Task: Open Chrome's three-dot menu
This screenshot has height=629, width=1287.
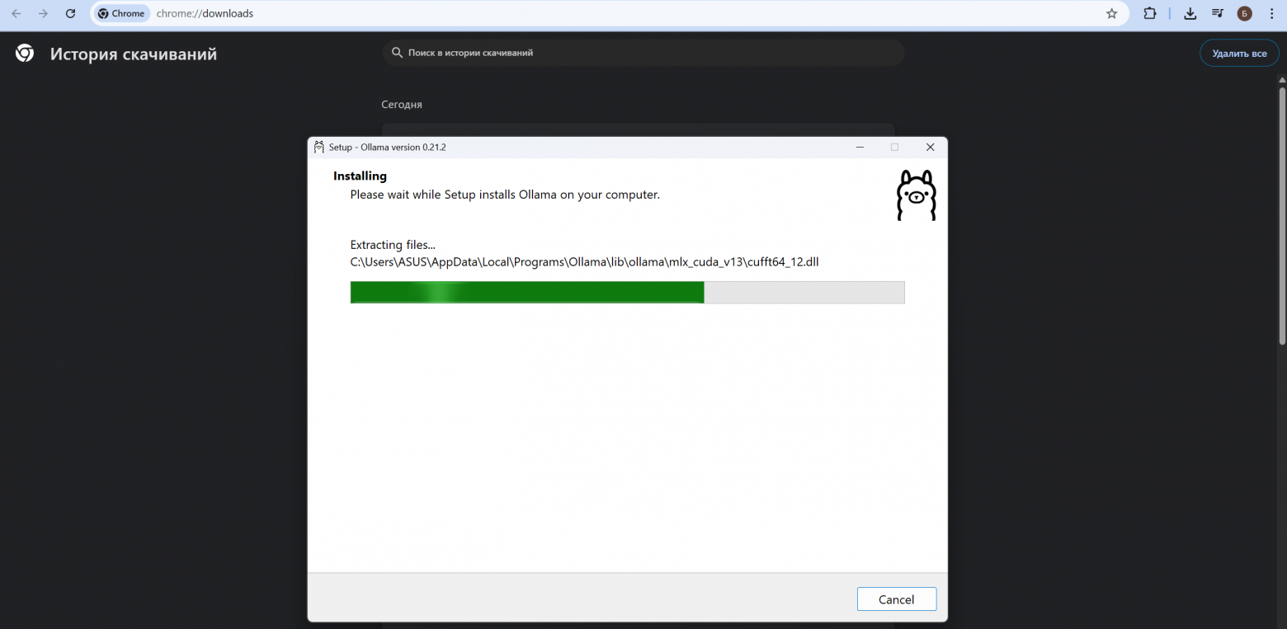Action: coord(1271,13)
